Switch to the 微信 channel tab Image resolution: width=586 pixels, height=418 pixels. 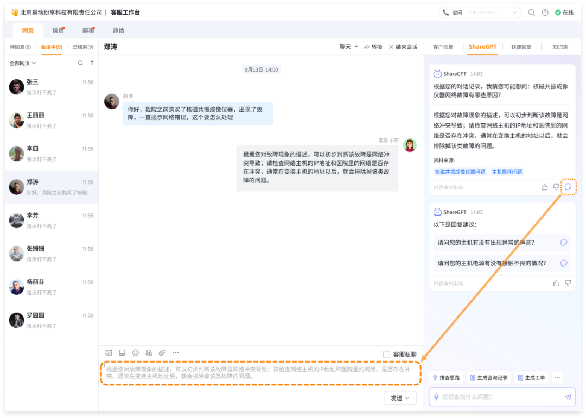(58, 30)
